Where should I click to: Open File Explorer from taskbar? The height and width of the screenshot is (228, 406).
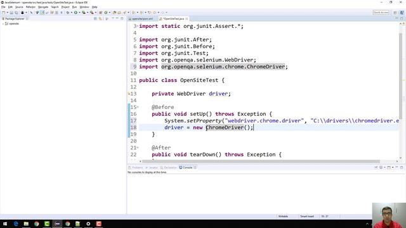click(26, 224)
